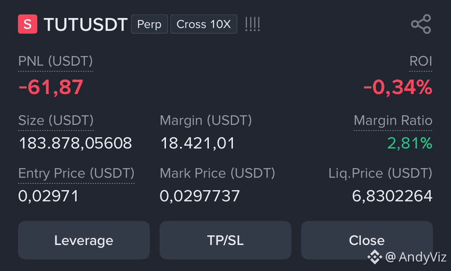This screenshot has width=451, height=271.
Task: Click the Binance logo watermark
Action: pos(375,257)
